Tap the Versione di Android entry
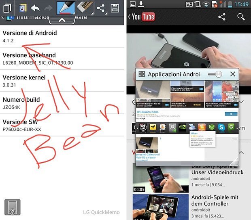Image resolution: width=251 pixels, height=220 pixels. [62, 36]
